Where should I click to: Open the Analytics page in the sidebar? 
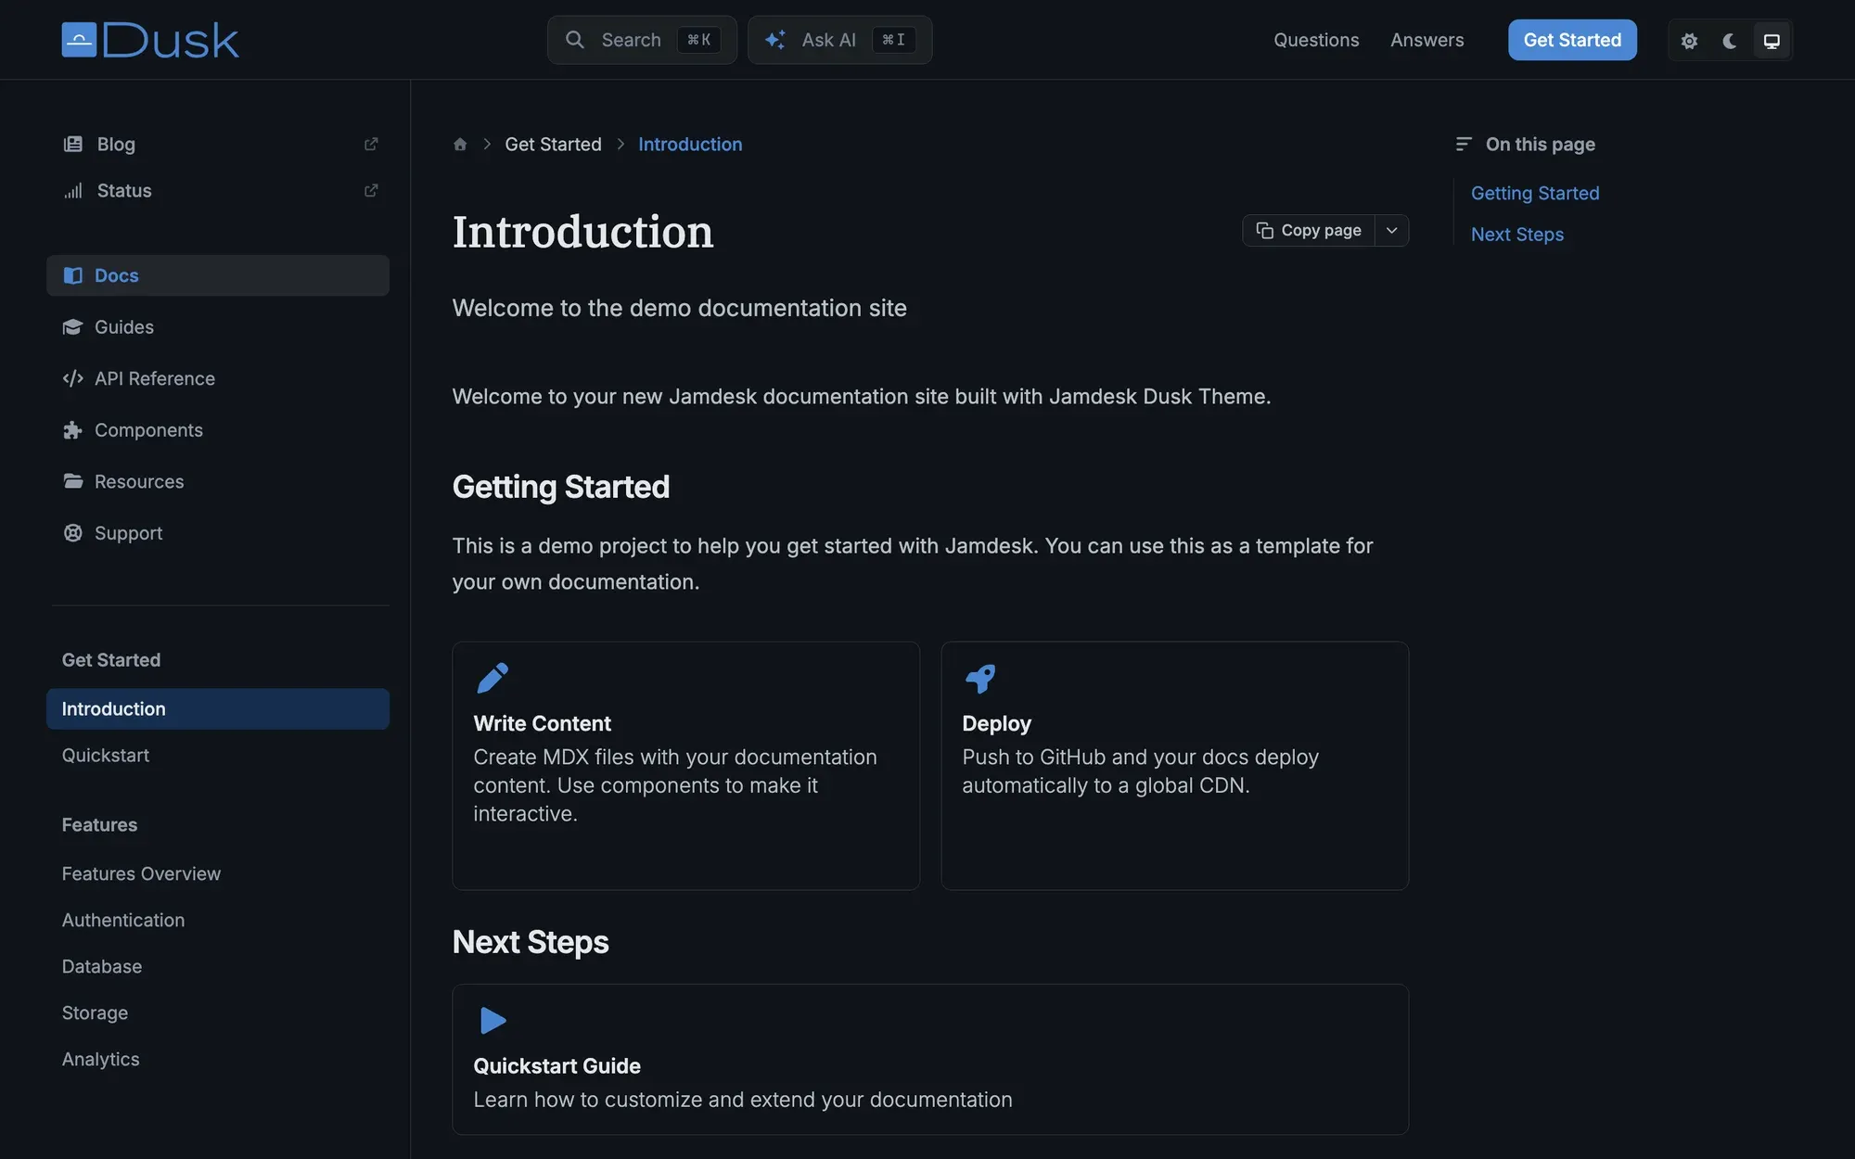(x=218, y=1059)
